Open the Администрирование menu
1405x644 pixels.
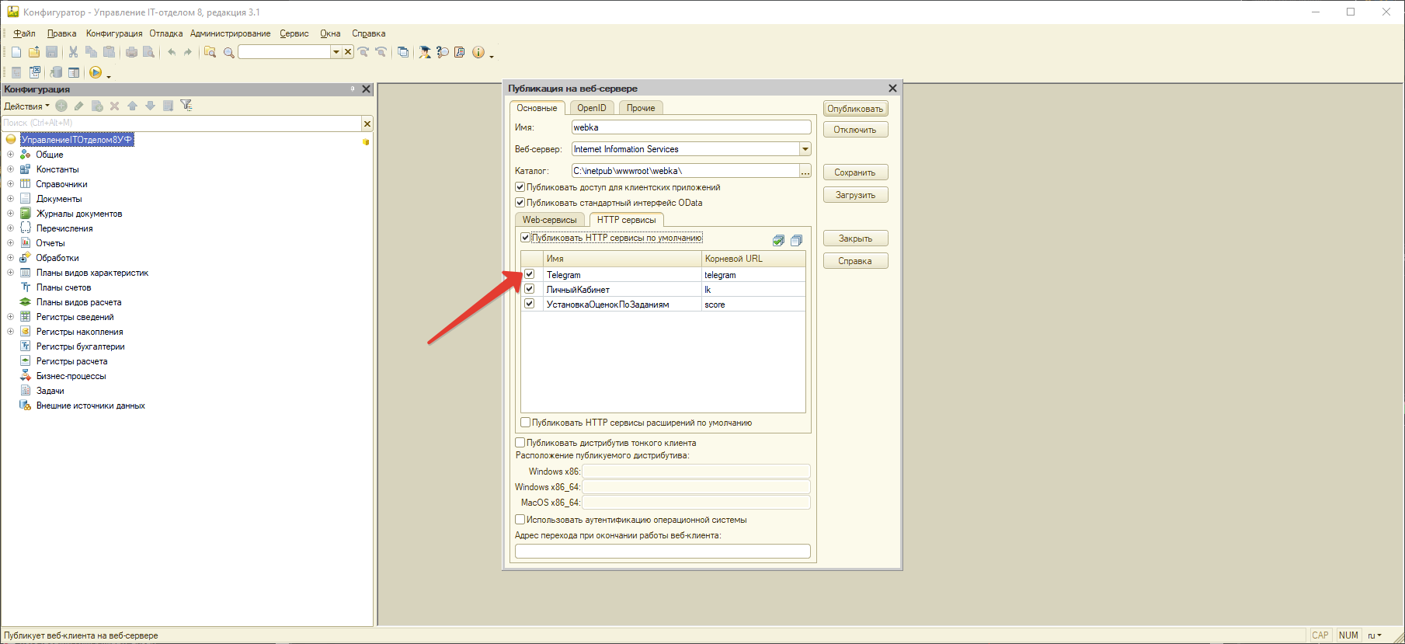coord(230,33)
